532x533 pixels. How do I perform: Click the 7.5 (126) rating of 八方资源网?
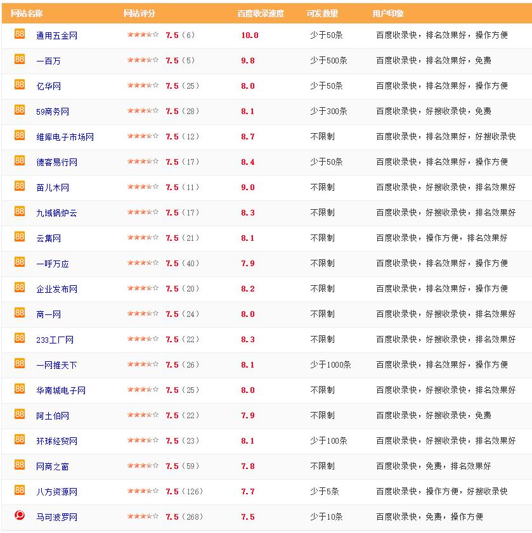click(x=185, y=492)
